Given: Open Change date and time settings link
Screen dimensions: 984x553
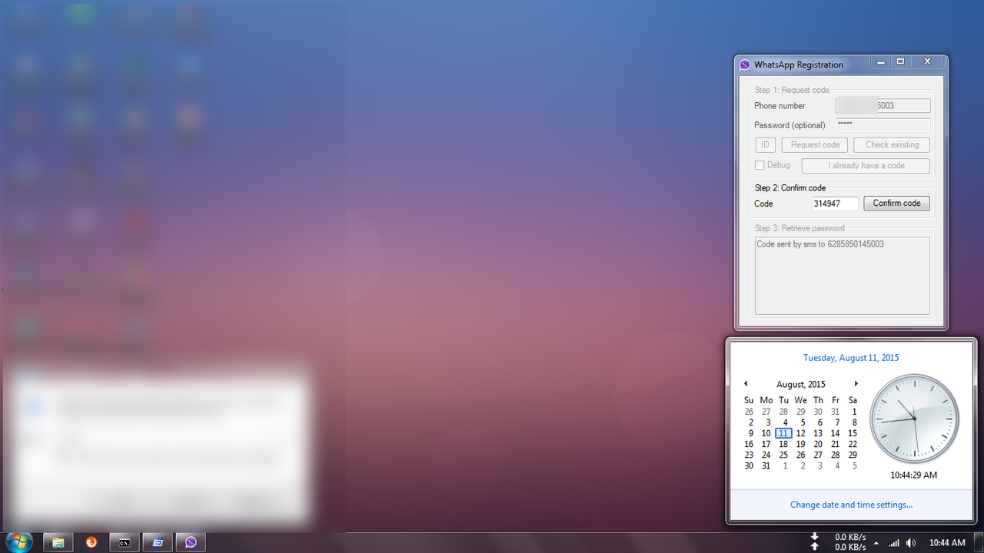Looking at the screenshot, I should point(851,505).
